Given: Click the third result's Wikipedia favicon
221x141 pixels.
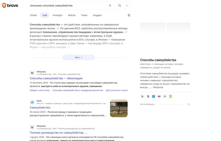Looking at the screenshot, I should pyautogui.click(x=32, y=127).
